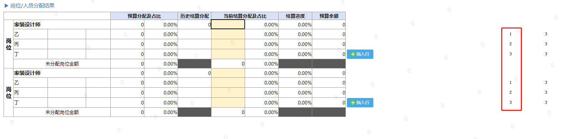
Task: Click the 预算余额 column header
Action: point(329,16)
